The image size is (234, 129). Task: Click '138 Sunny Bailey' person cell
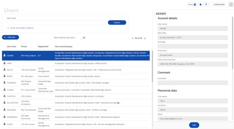pyautogui.click(x=28, y=70)
